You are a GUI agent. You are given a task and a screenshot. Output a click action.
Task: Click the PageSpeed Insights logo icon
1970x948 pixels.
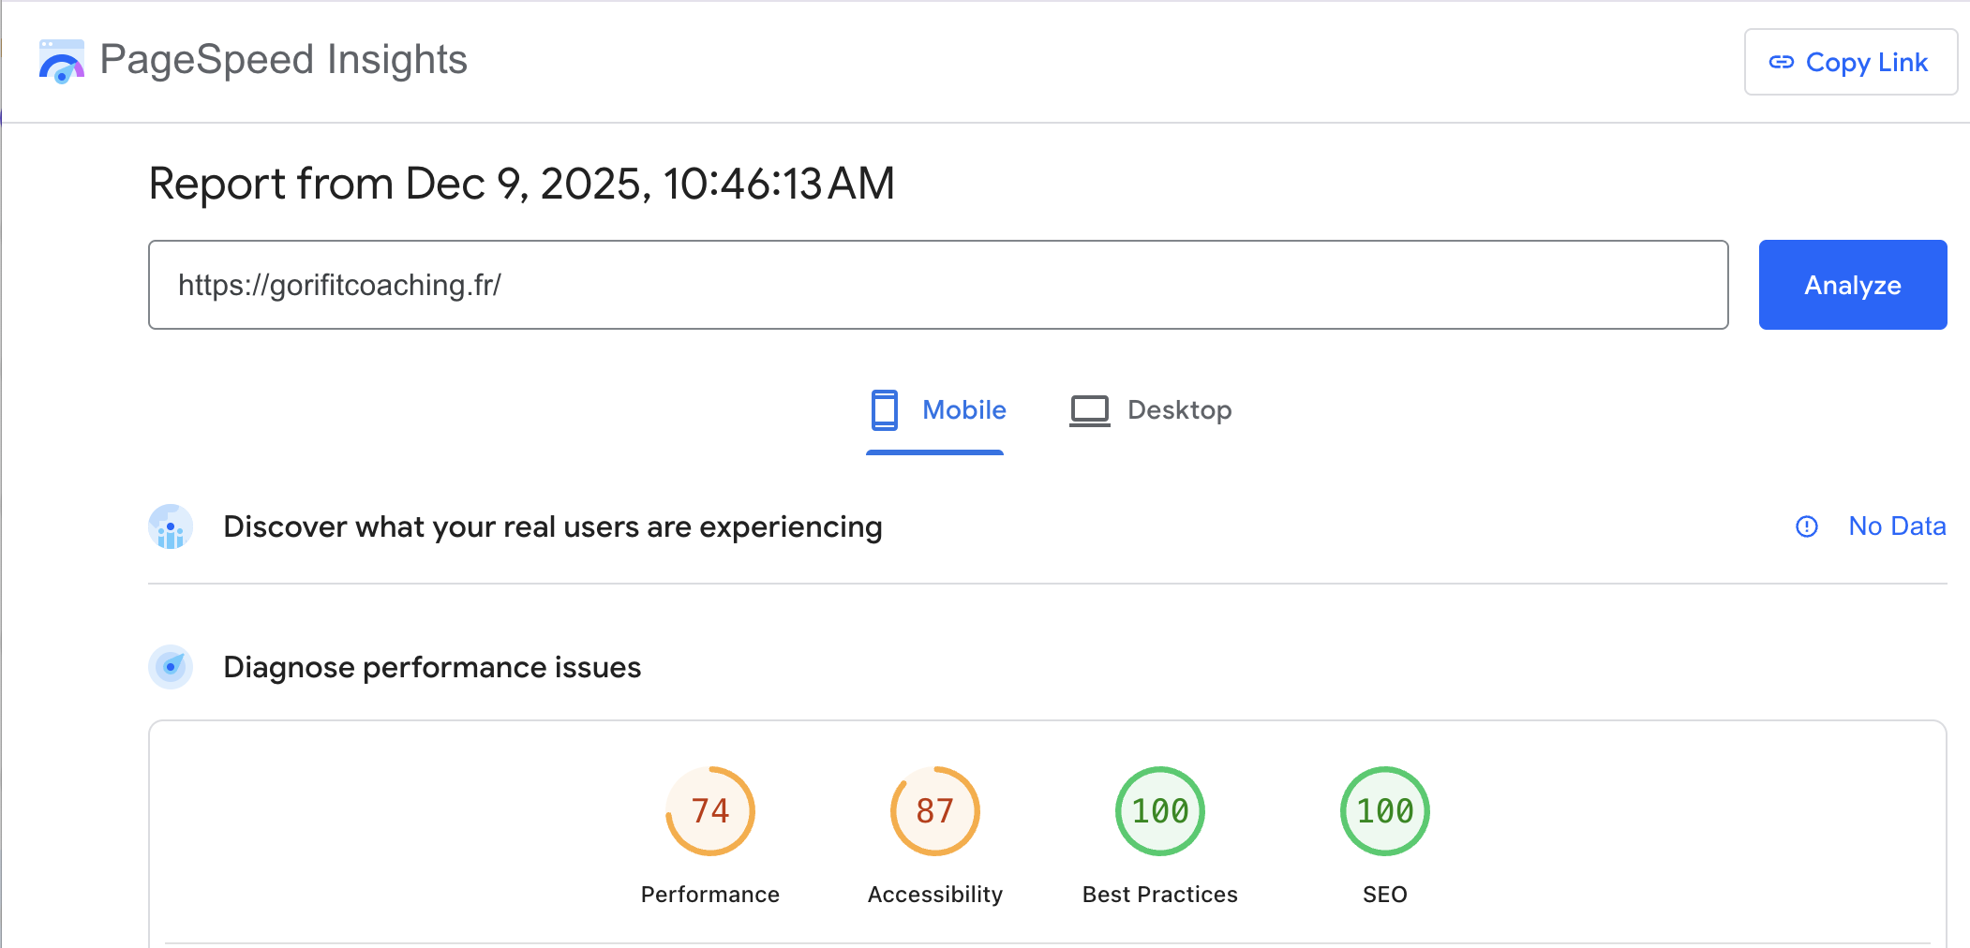point(62,62)
